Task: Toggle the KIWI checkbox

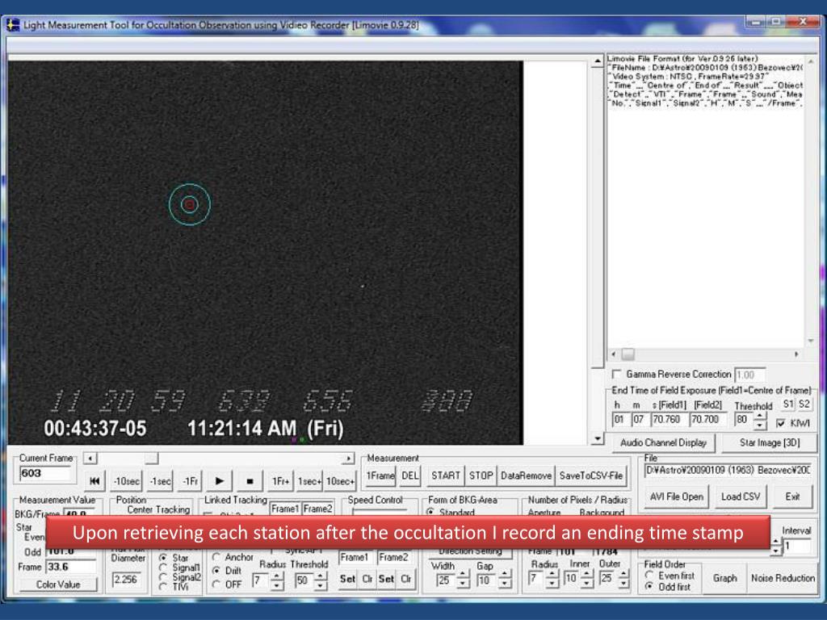Action: click(781, 423)
